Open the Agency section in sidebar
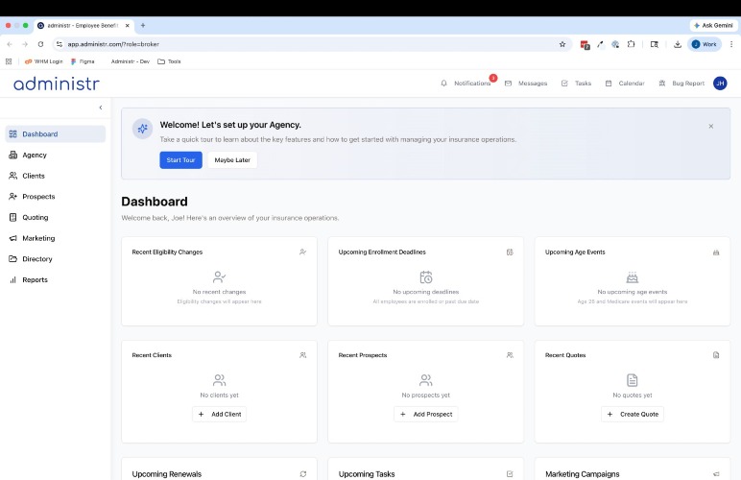 (x=56, y=155)
